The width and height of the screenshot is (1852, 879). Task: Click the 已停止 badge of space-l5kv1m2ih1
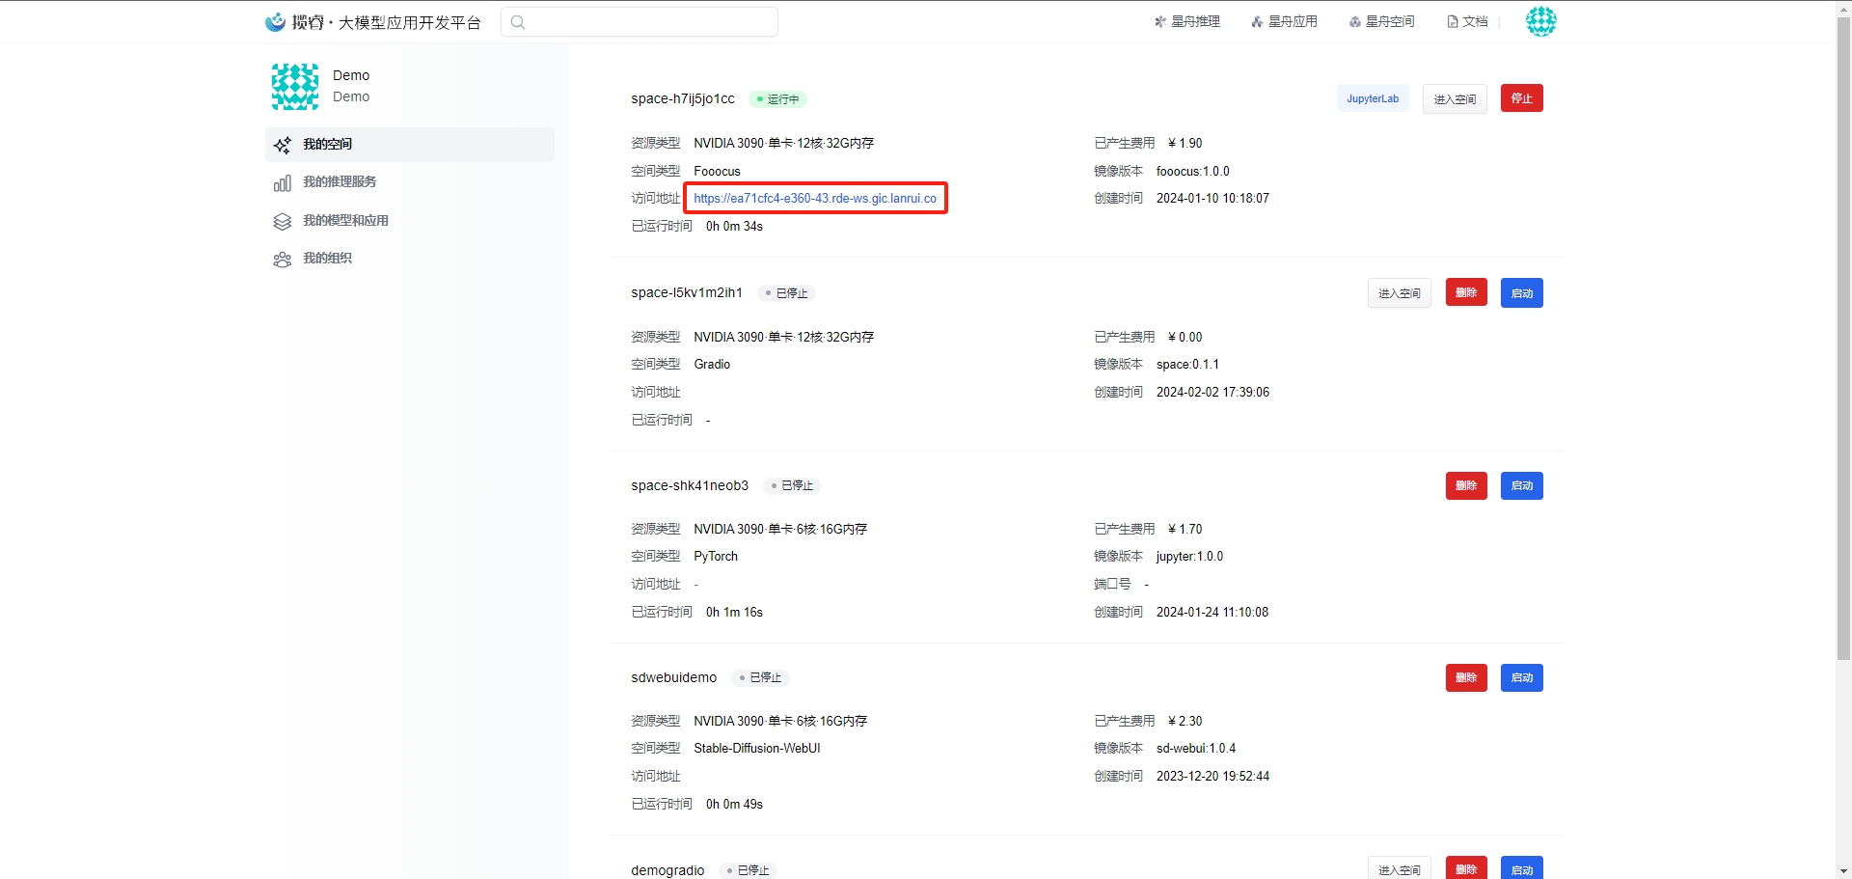click(787, 293)
